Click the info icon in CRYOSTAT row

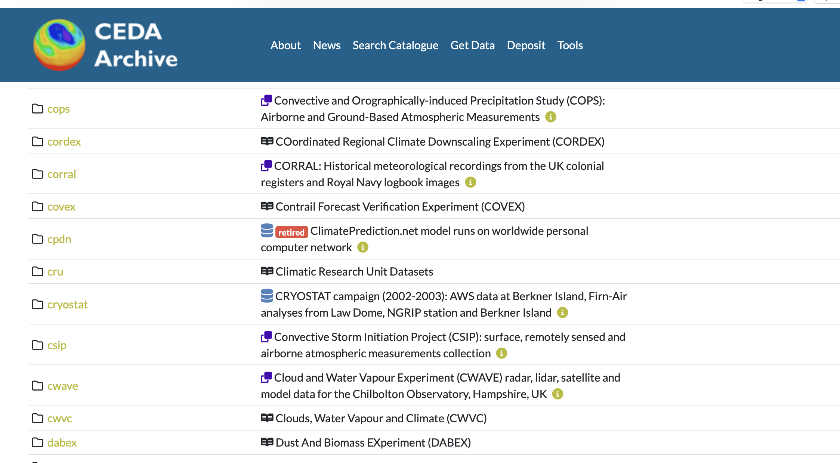coord(562,313)
